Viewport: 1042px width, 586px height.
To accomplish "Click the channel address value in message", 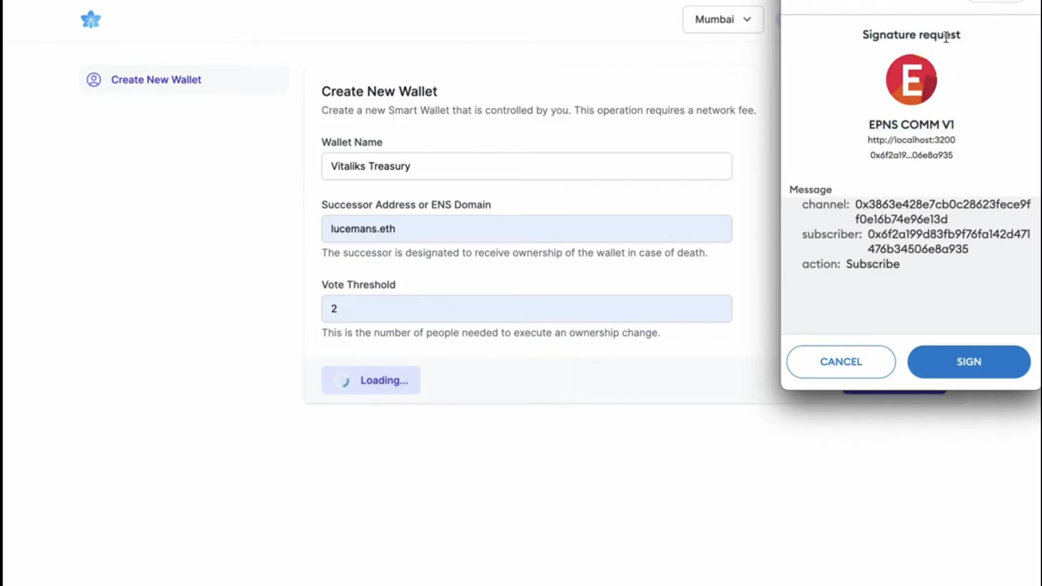I will point(943,212).
